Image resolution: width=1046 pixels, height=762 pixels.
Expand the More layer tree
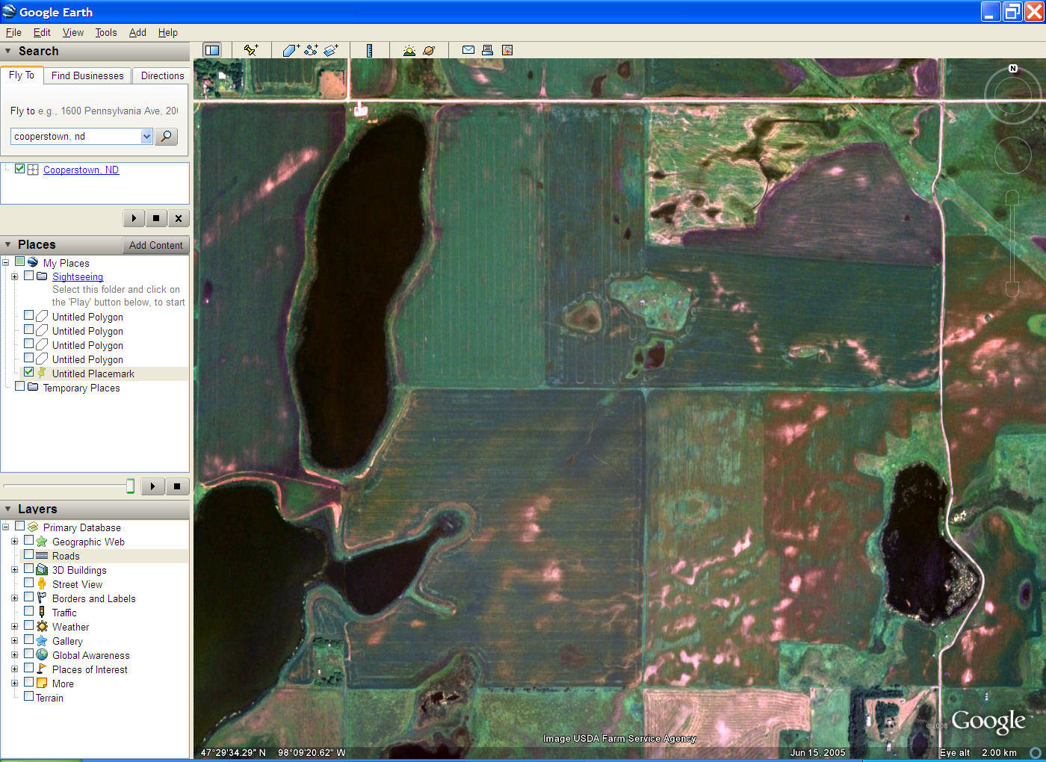[x=14, y=684]
